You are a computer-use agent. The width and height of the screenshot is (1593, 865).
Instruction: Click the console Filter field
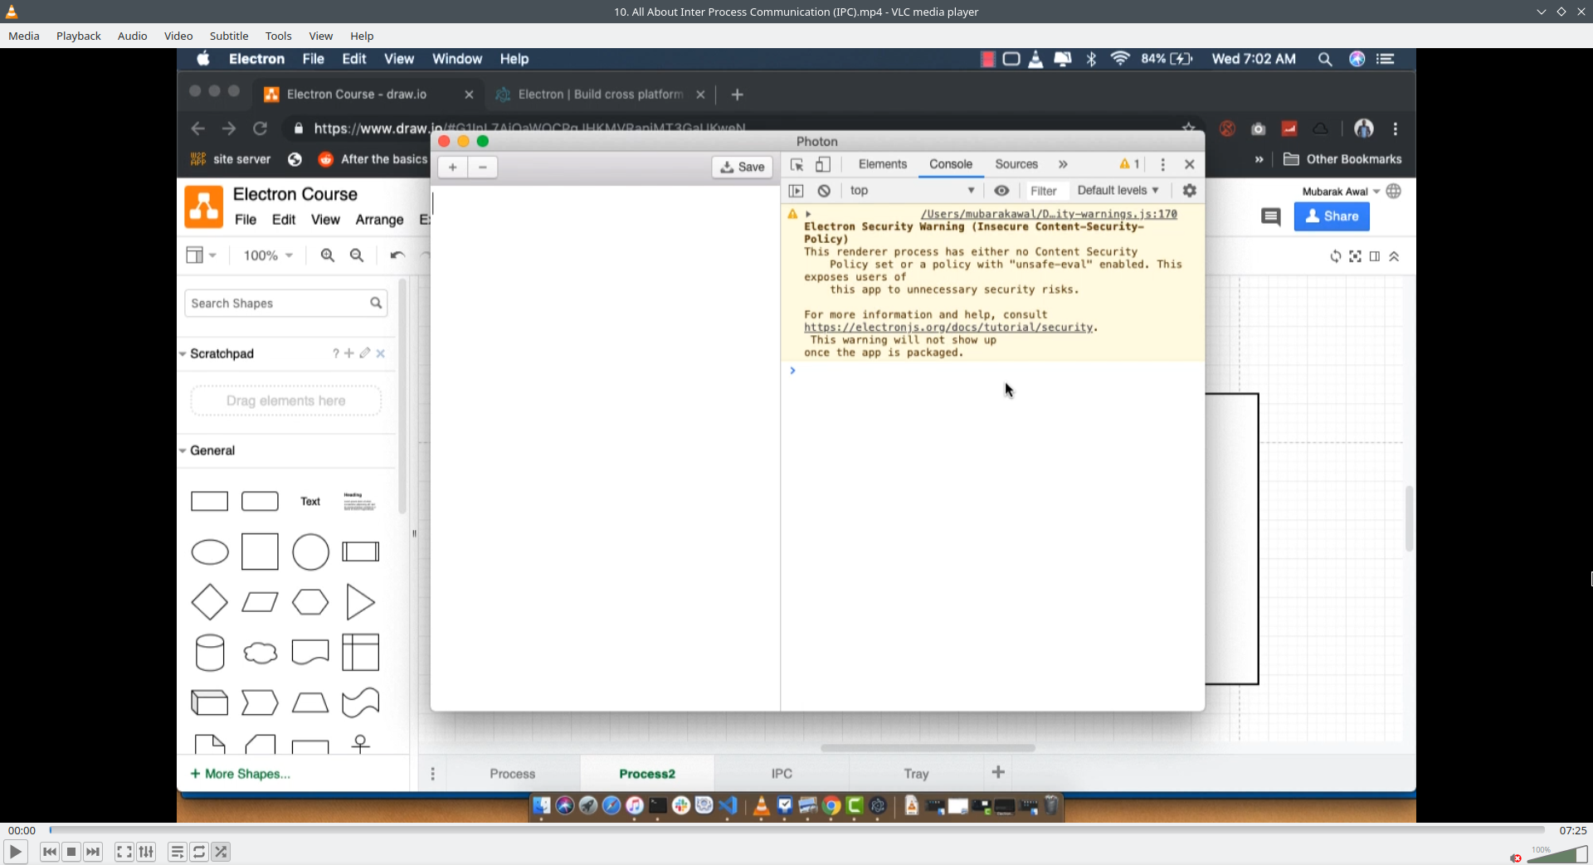click(1044, 191)
